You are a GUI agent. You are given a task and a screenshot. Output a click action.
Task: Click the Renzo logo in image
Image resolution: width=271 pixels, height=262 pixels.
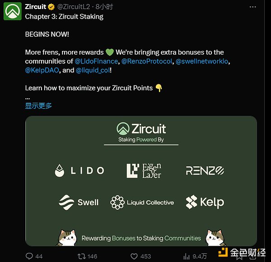click(205, 170)
